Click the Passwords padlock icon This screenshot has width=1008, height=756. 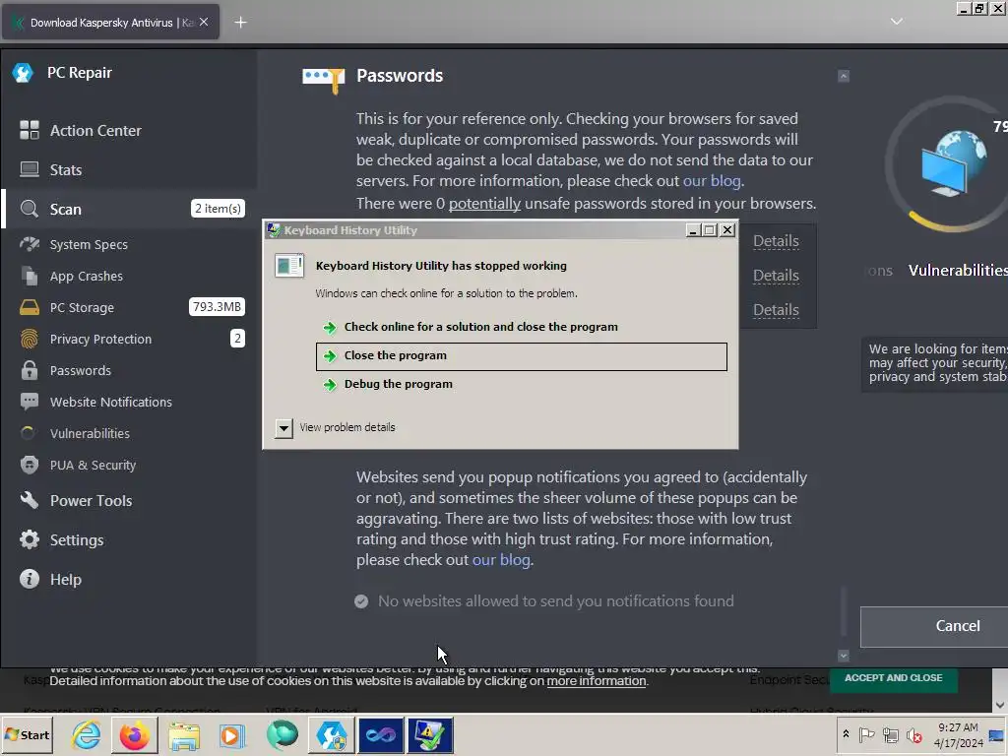pyautogui.click(x=29, y=370)
